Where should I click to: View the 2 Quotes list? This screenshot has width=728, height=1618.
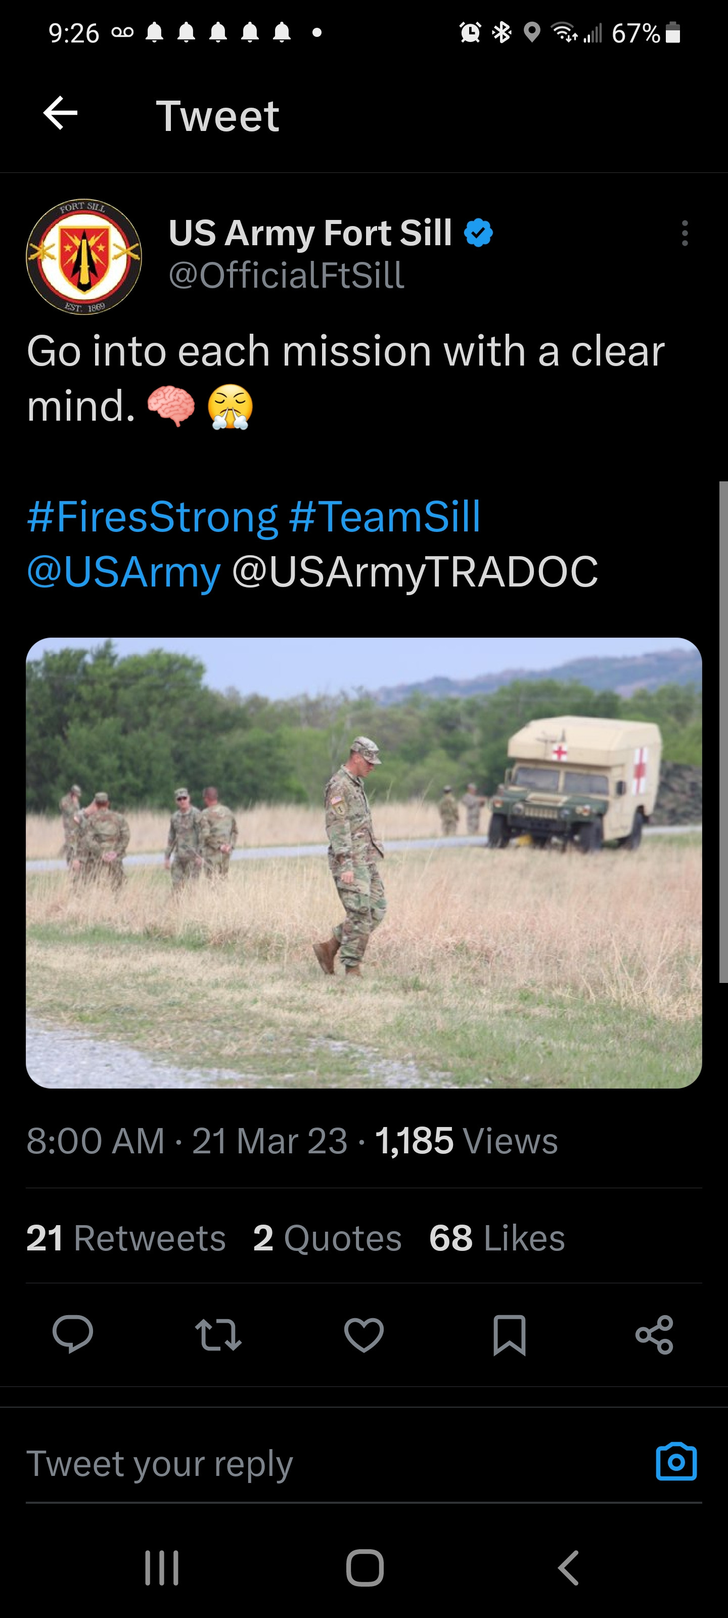pyautogui.click(x=327, y=1238)
